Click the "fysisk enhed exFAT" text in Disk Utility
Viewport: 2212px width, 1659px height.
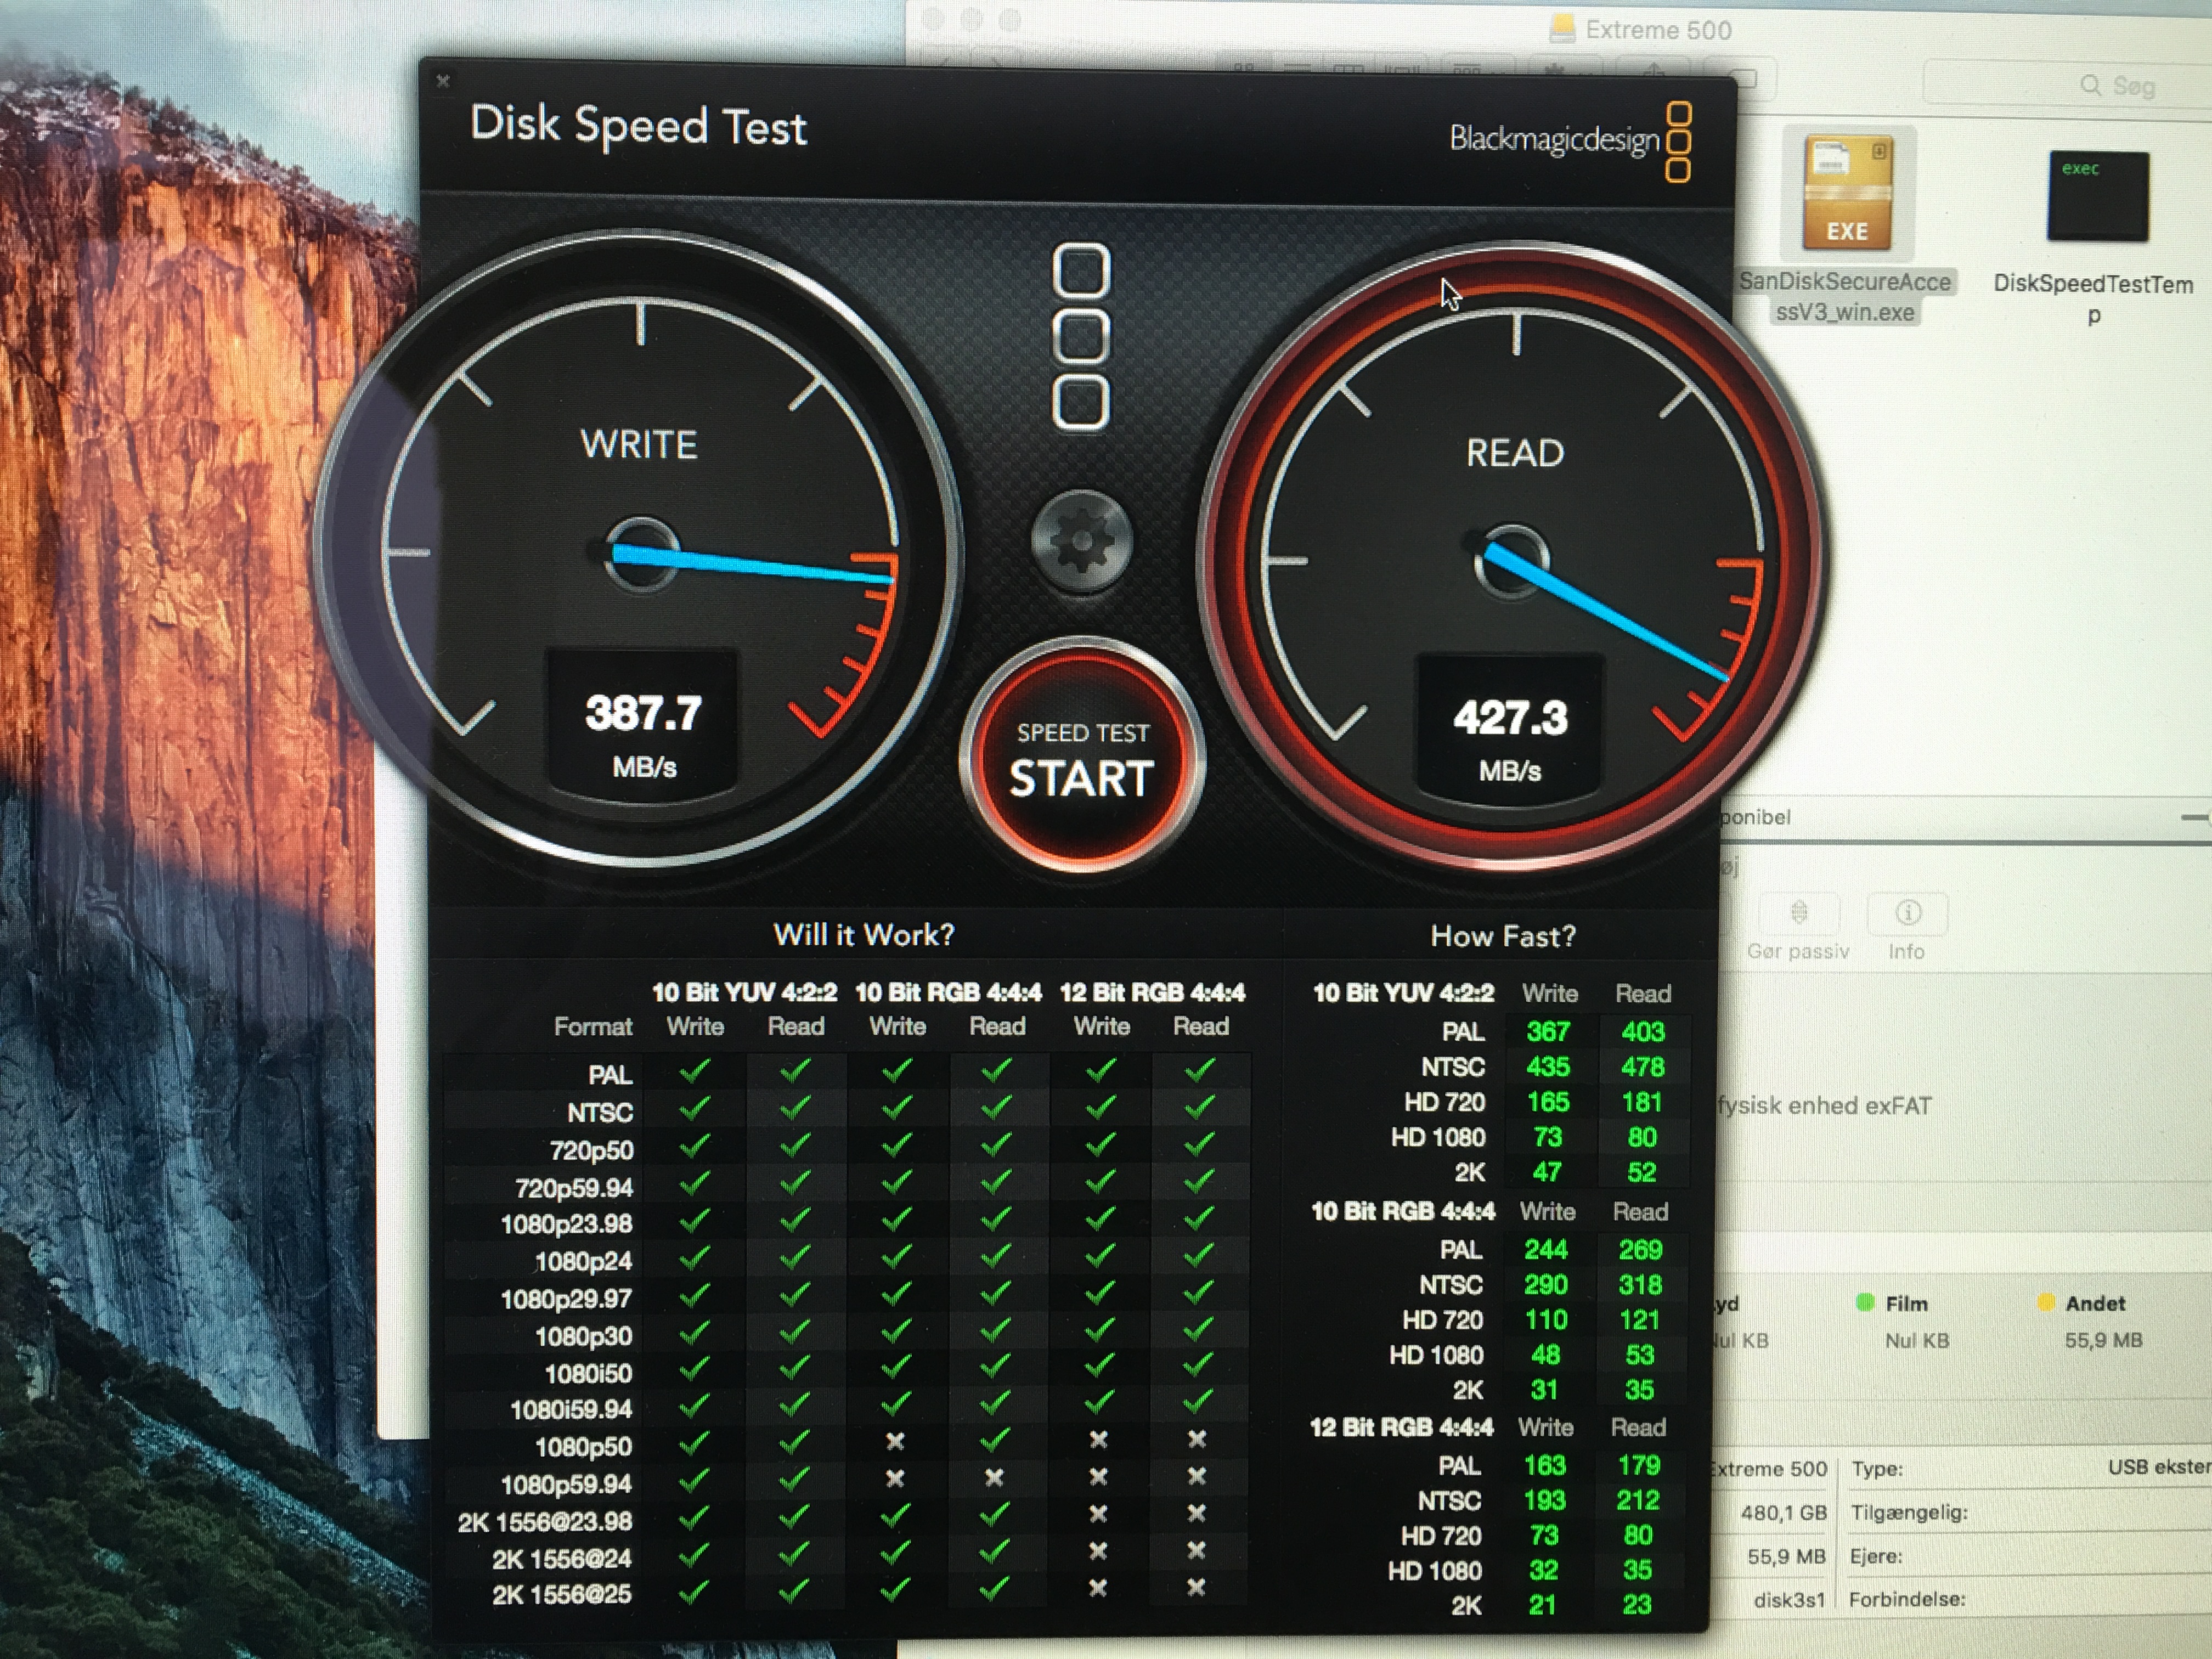pyautogui.click(x=1824, y=1106)
